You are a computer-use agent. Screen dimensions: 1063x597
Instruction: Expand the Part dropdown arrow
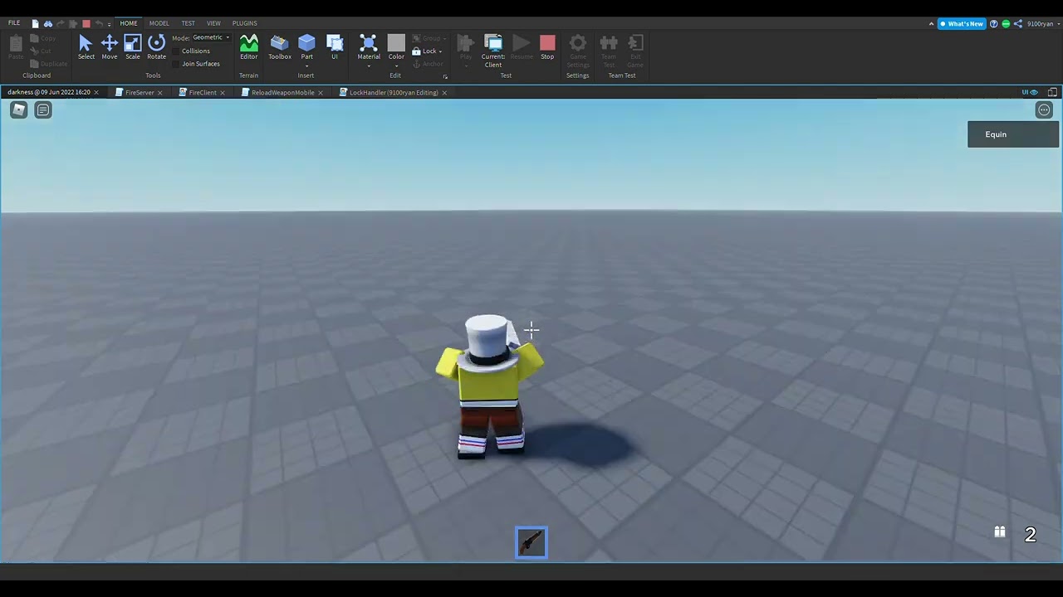pyautogui.click(x=306, y=65)
